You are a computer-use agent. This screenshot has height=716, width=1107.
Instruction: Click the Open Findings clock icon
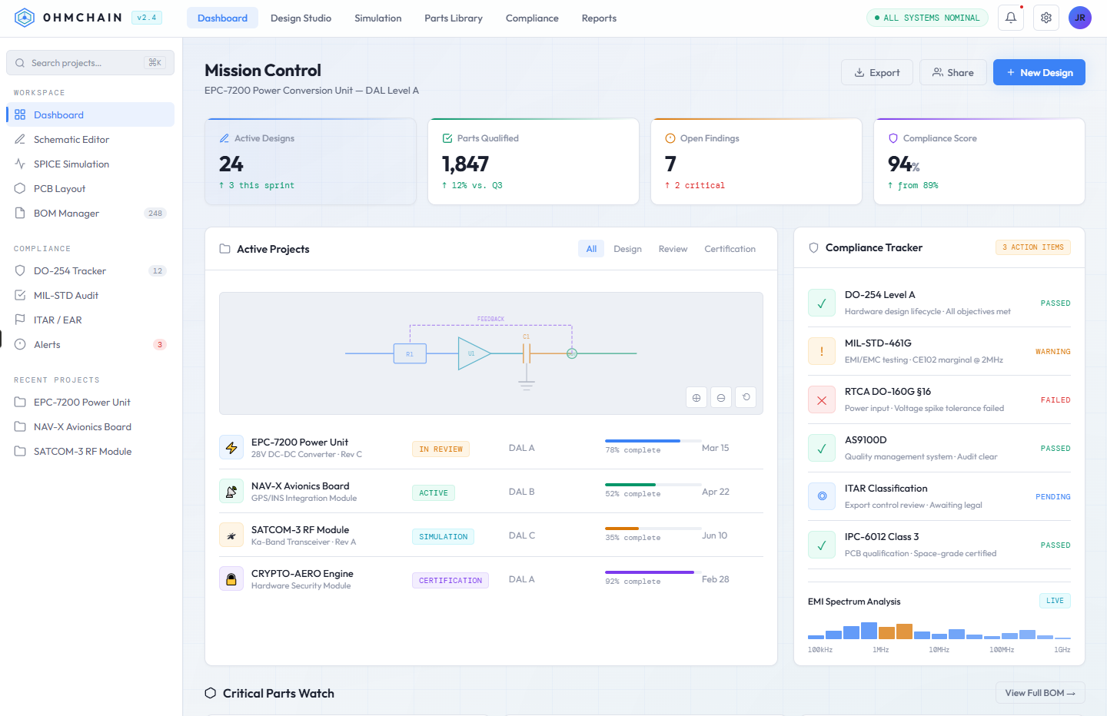click(670, 138)
